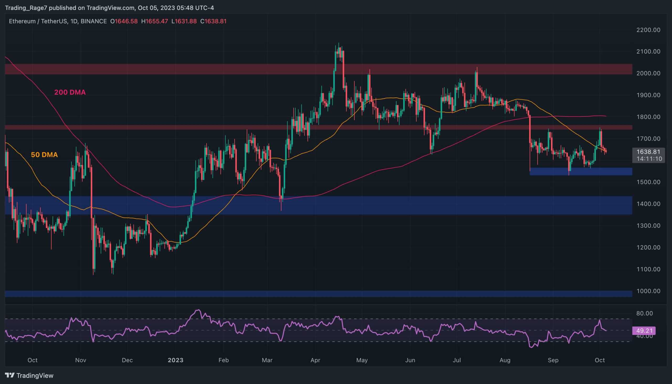Click the 2023 year label on time axis
Screen dimensions: 672x384
pos(176,360)
